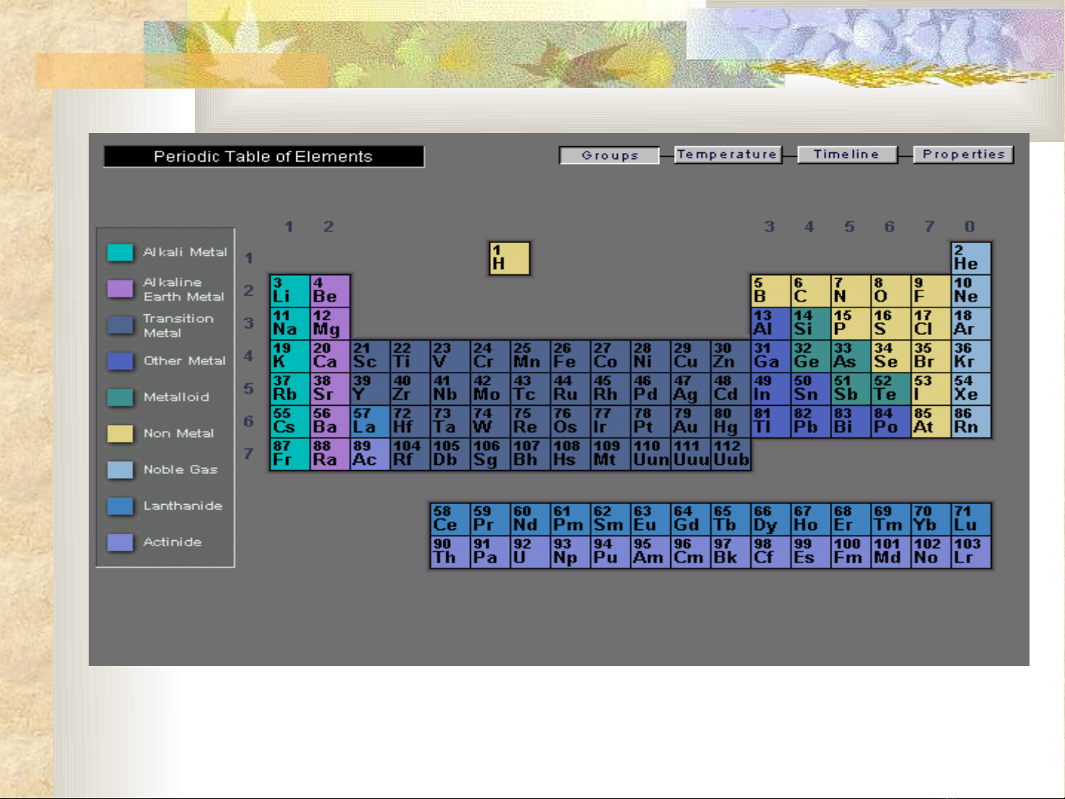
Task: Select the Lanthanum (La) element cell
Action: coord(370,421)
